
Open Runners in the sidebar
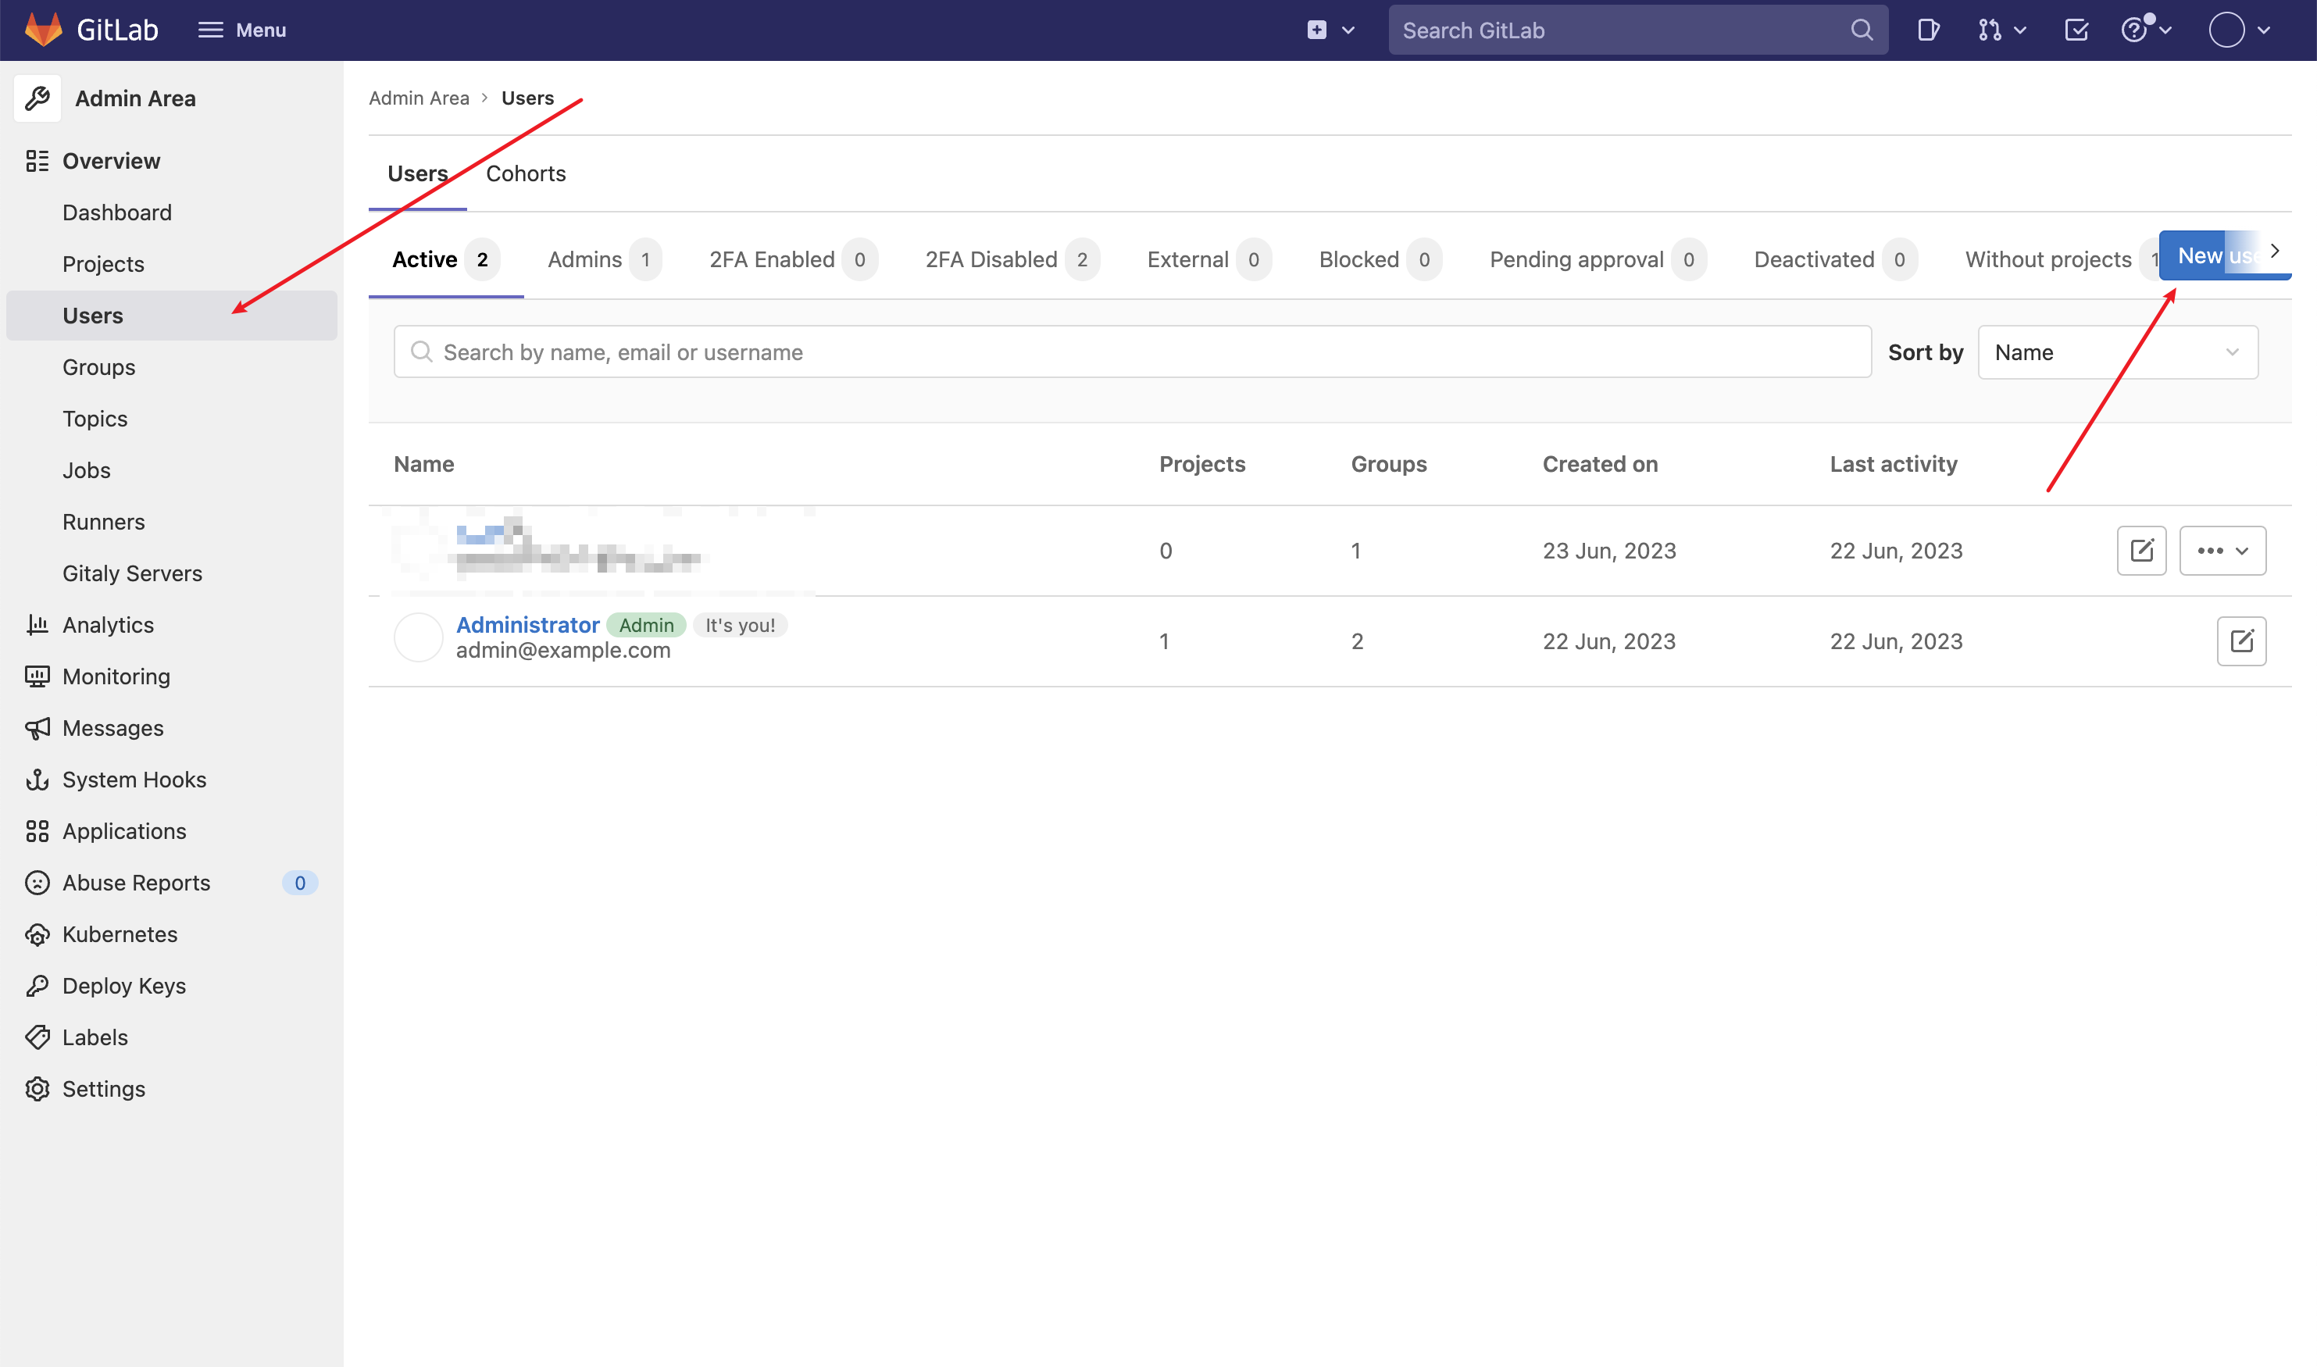tap(103, 523)
